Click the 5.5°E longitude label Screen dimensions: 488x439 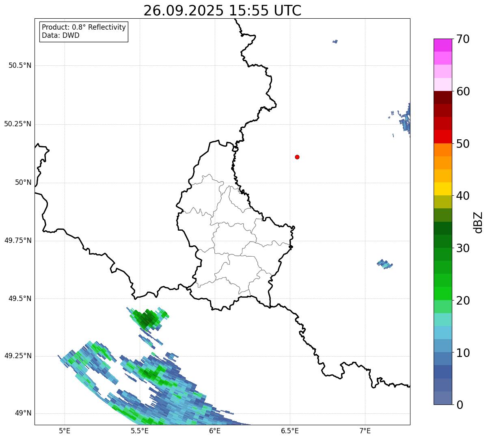click(x=140, y=430)
